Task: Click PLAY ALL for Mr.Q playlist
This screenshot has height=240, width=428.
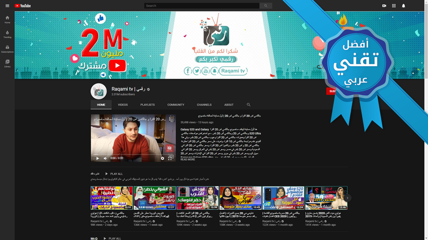Action: [x=112, y=239]
